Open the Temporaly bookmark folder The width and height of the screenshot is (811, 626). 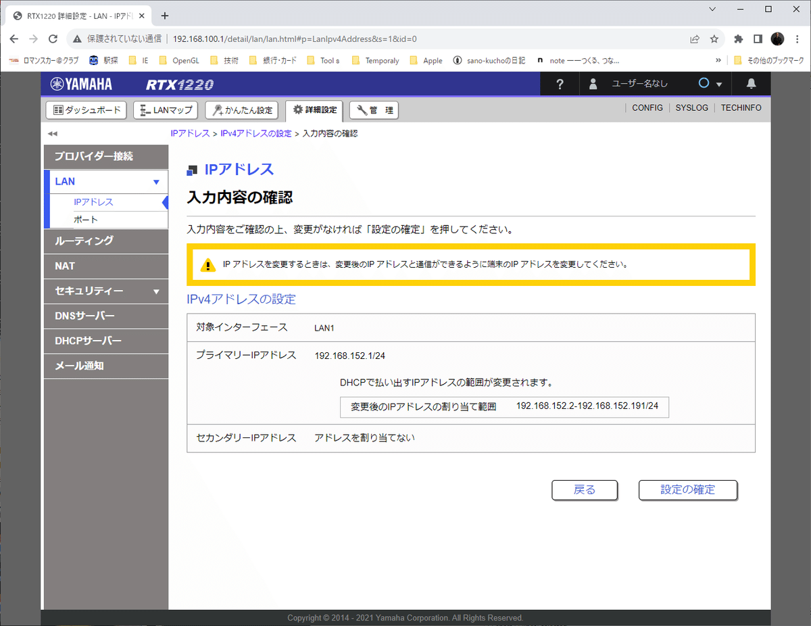click(x=375, y=60)
